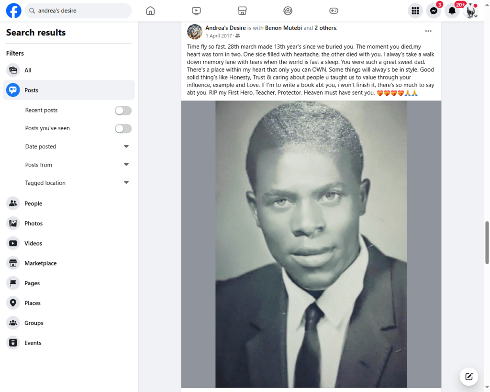Viewport: 490px width, 392px height.
Task: Go to the Video tab icon
Action: (196, 11)
